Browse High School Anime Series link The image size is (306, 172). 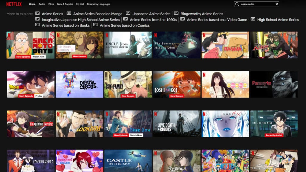pos(278,20)
